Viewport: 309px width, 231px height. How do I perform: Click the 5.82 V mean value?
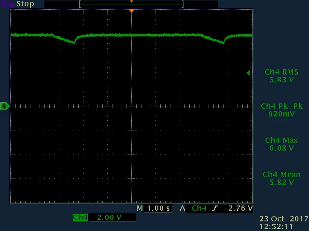[x=281, y=182]
